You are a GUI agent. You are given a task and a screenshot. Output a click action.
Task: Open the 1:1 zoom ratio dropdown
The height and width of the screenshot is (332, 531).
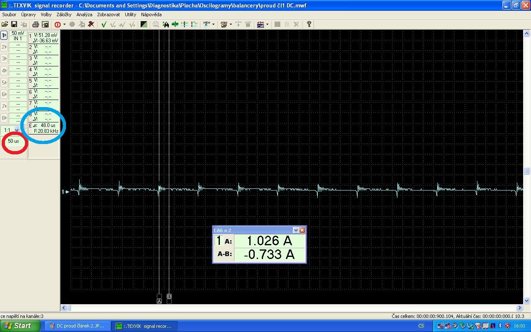[17, 130]
